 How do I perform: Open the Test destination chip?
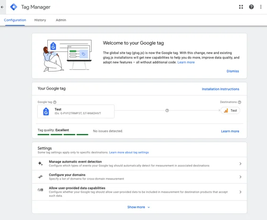tap(231, 111)
